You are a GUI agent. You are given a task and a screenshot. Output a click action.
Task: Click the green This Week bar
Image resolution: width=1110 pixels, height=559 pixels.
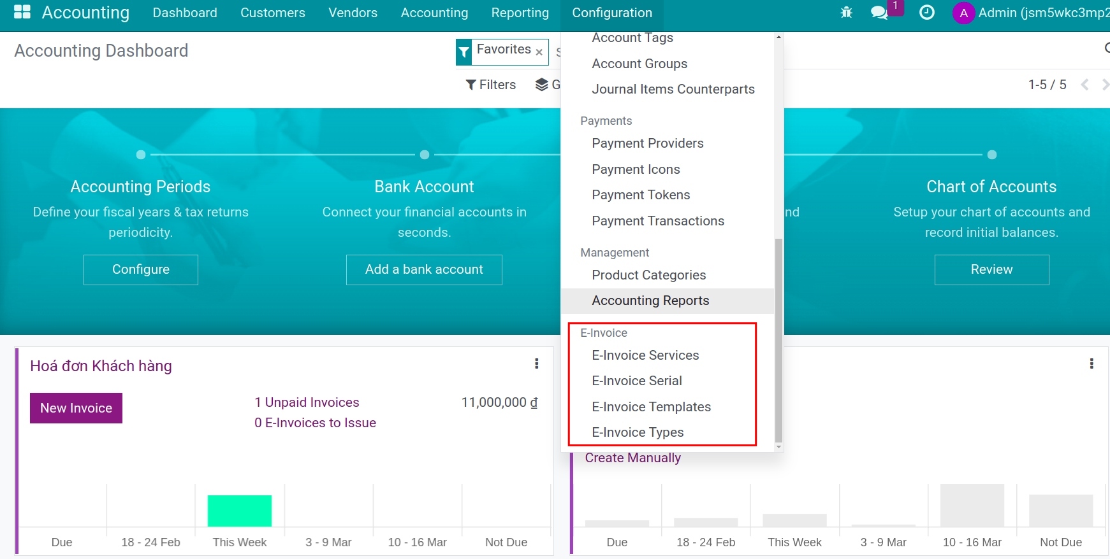tap(240, 511)
